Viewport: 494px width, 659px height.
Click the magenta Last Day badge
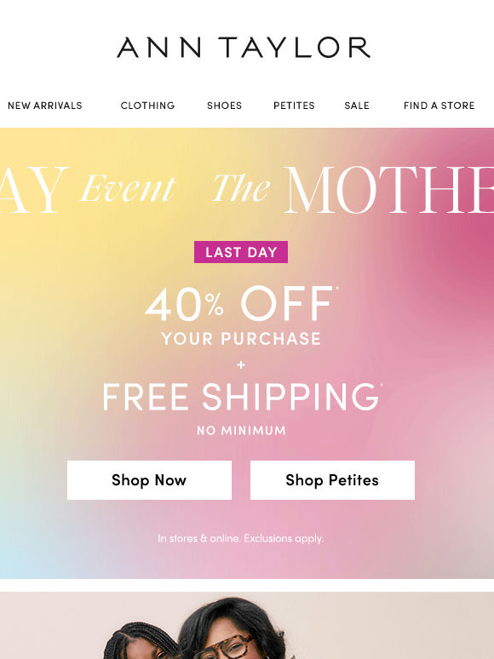(x=241, y=252)
